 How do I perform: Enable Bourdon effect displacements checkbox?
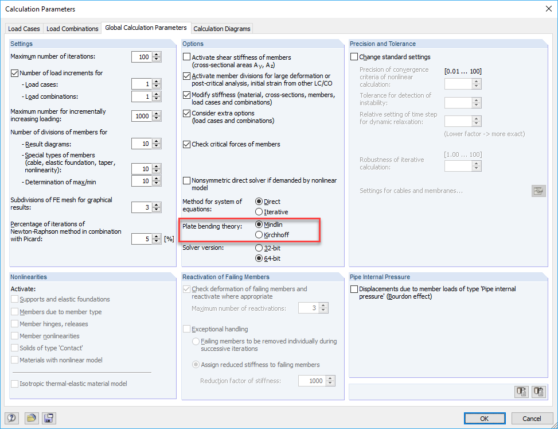354,289
